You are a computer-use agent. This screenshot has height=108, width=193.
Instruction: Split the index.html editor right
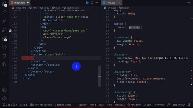pos(92,2)
